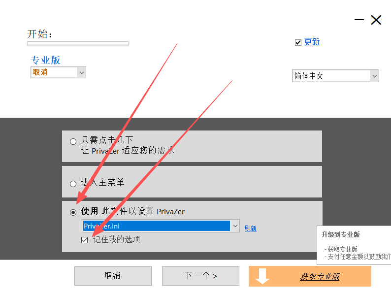
Task: Close the PrivaZer window
Action: coord(376,20)
